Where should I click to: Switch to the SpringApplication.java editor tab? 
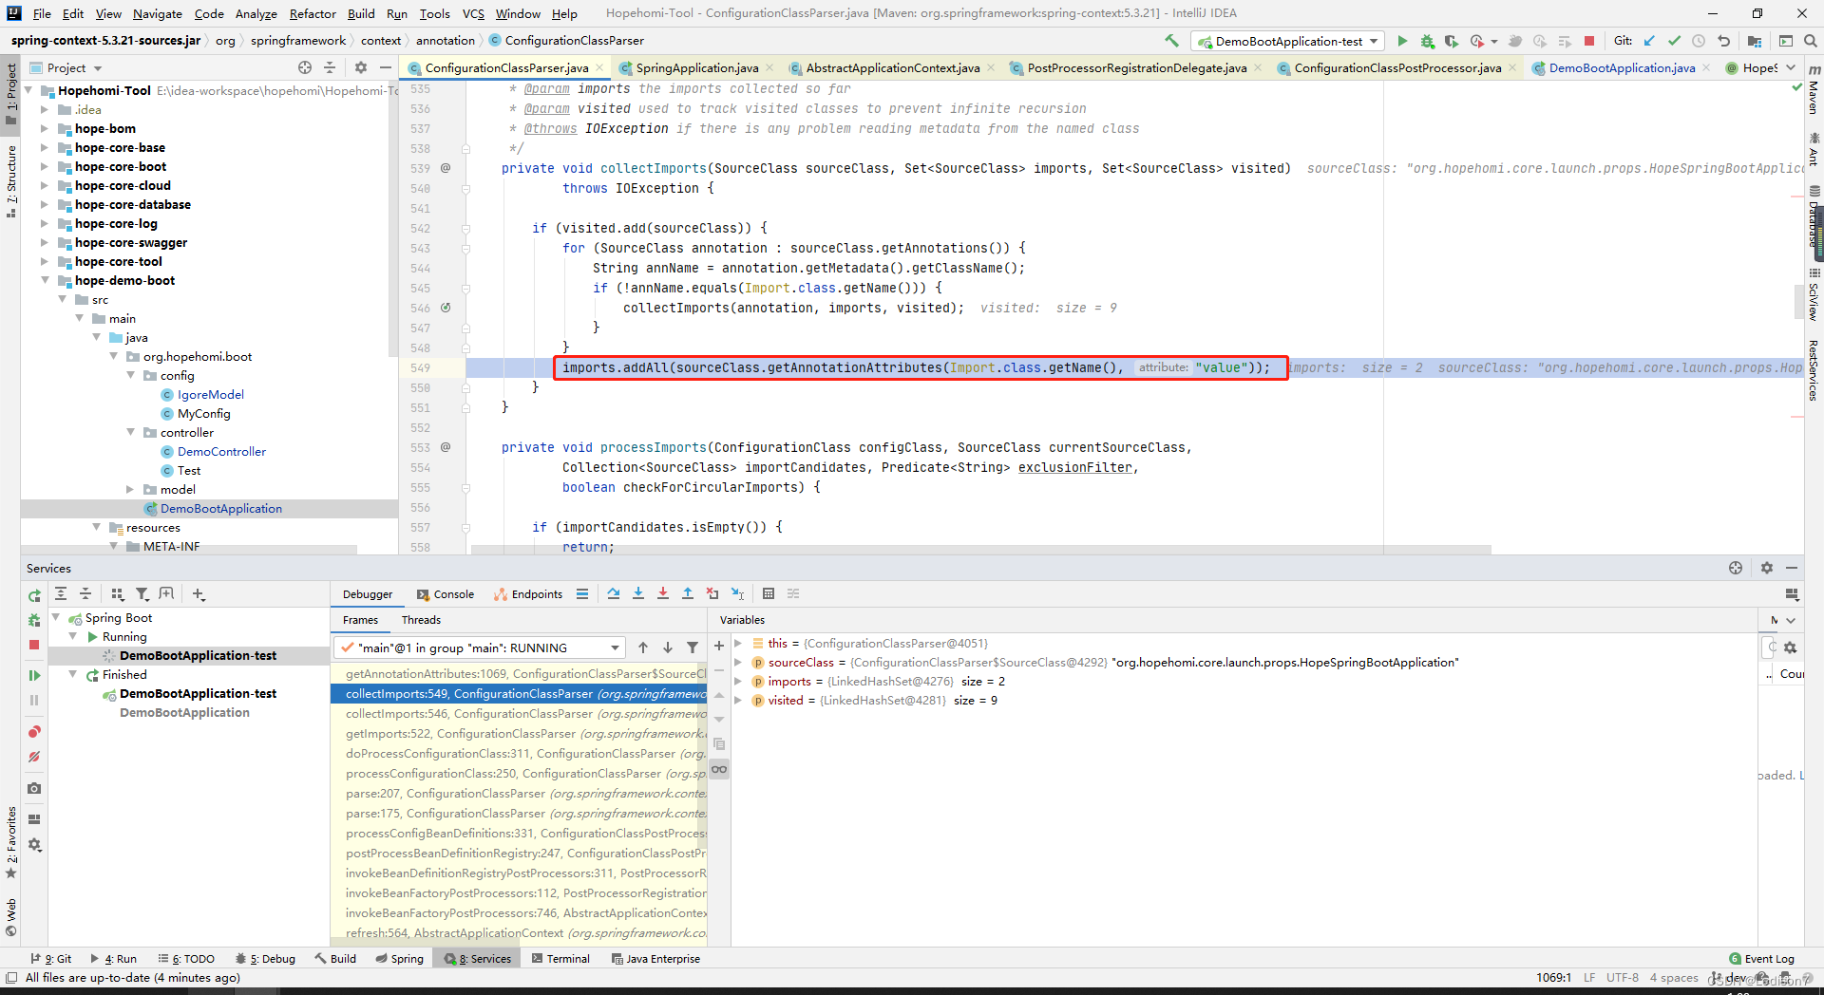coord(696,67)
